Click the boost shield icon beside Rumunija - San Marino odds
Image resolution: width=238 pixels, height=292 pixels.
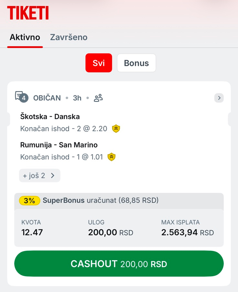tap(112, 157)
